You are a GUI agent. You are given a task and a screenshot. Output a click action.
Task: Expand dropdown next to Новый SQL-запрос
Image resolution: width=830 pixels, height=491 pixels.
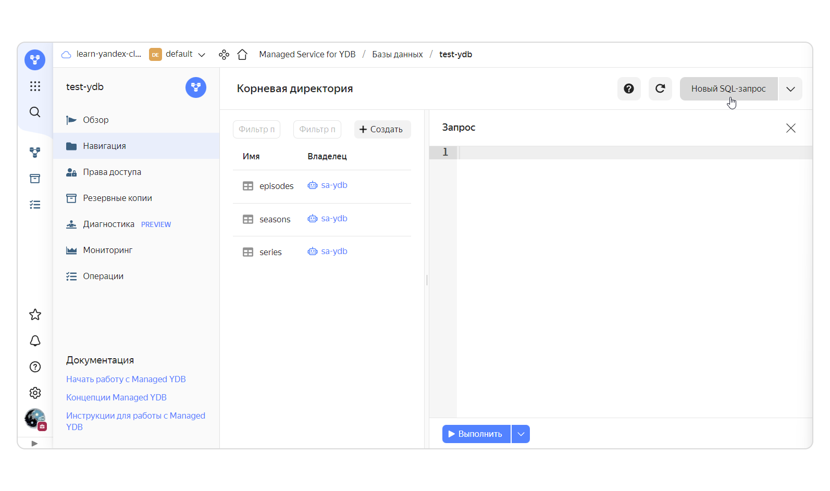pos(790,89)
